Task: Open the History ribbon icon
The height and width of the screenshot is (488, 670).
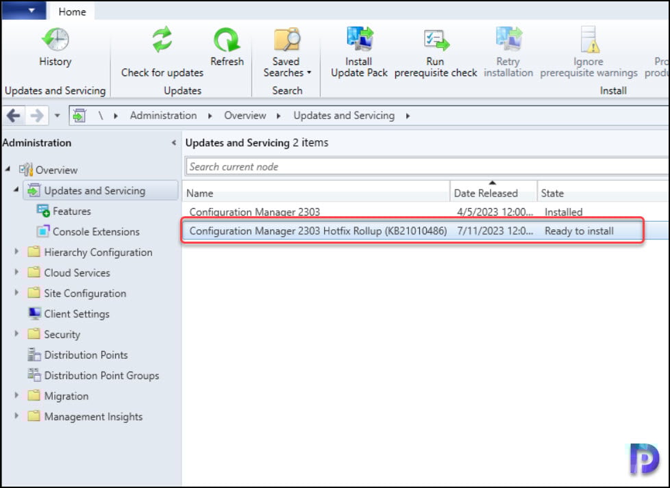Action: coord(55,39)
